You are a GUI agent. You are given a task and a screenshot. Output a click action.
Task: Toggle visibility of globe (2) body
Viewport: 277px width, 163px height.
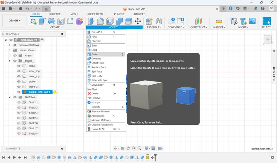[x=19, y=87]
